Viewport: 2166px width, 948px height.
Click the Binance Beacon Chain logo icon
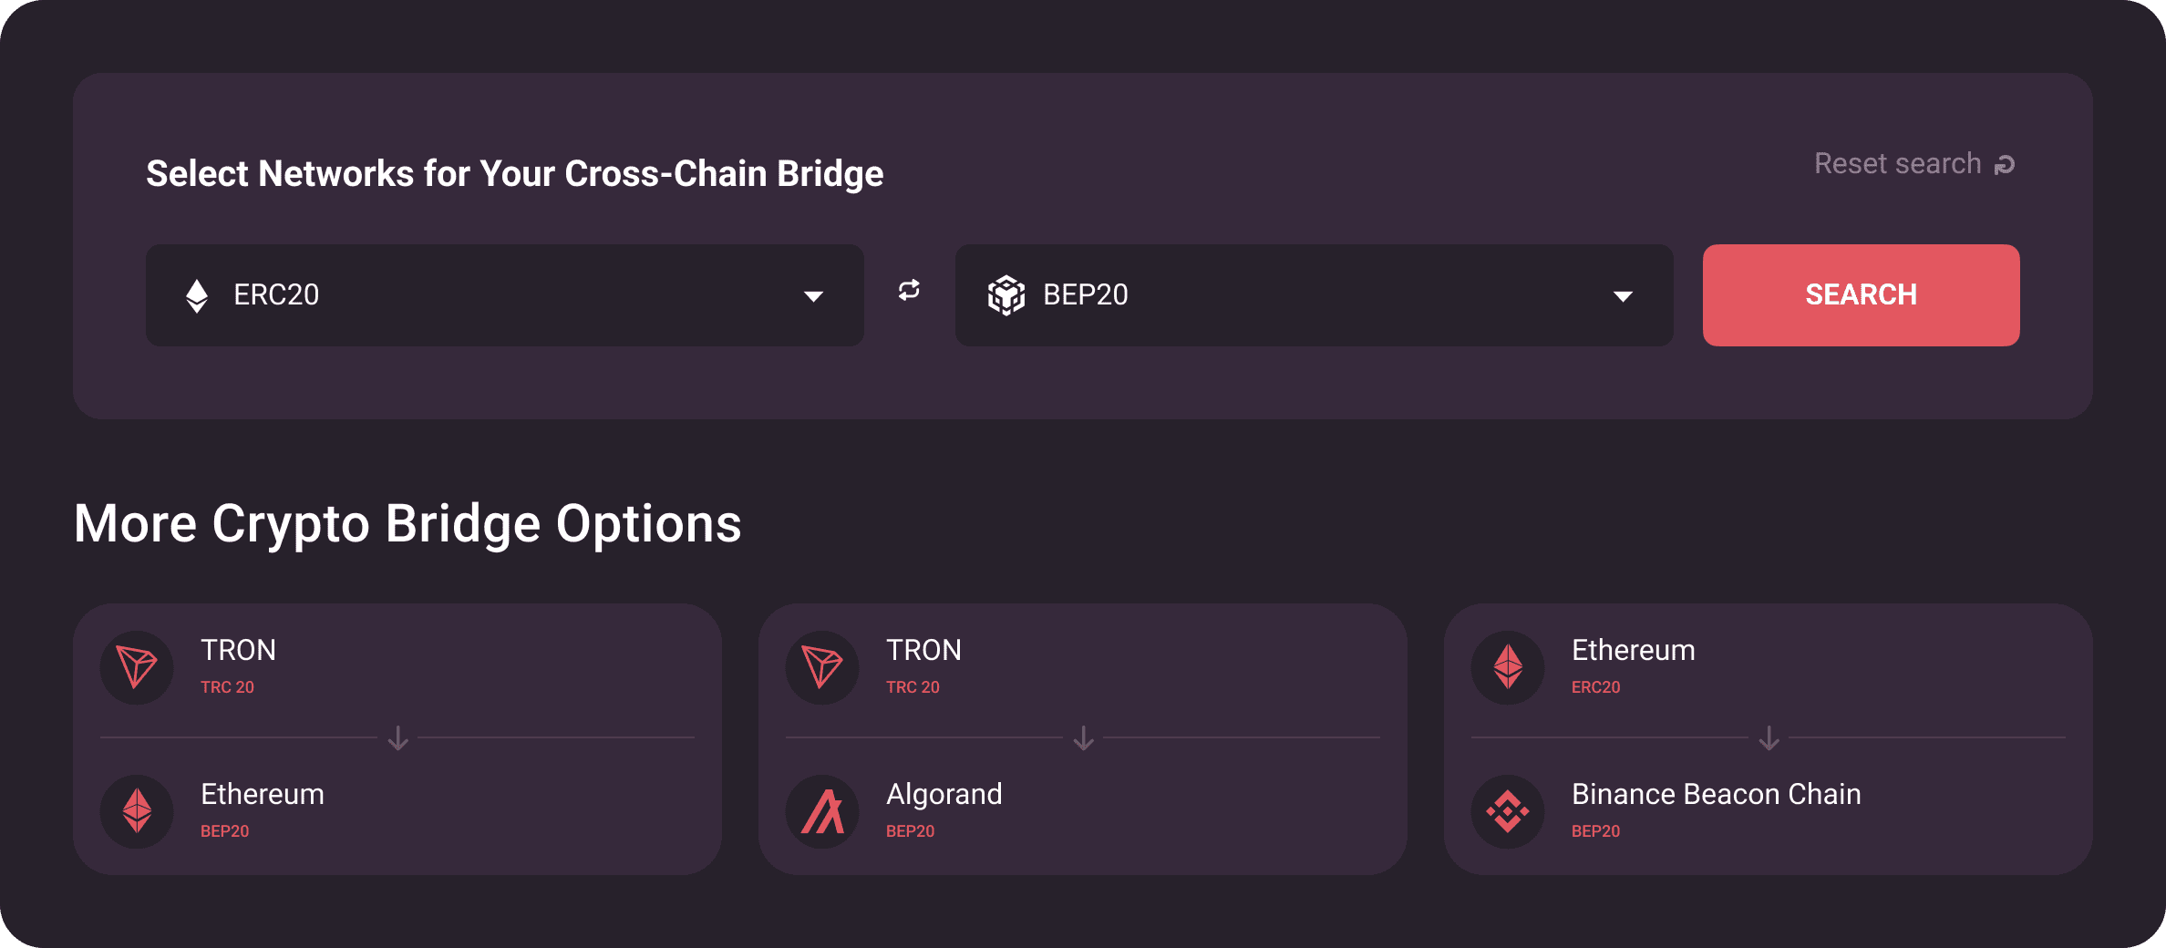tap(1508, 811)
